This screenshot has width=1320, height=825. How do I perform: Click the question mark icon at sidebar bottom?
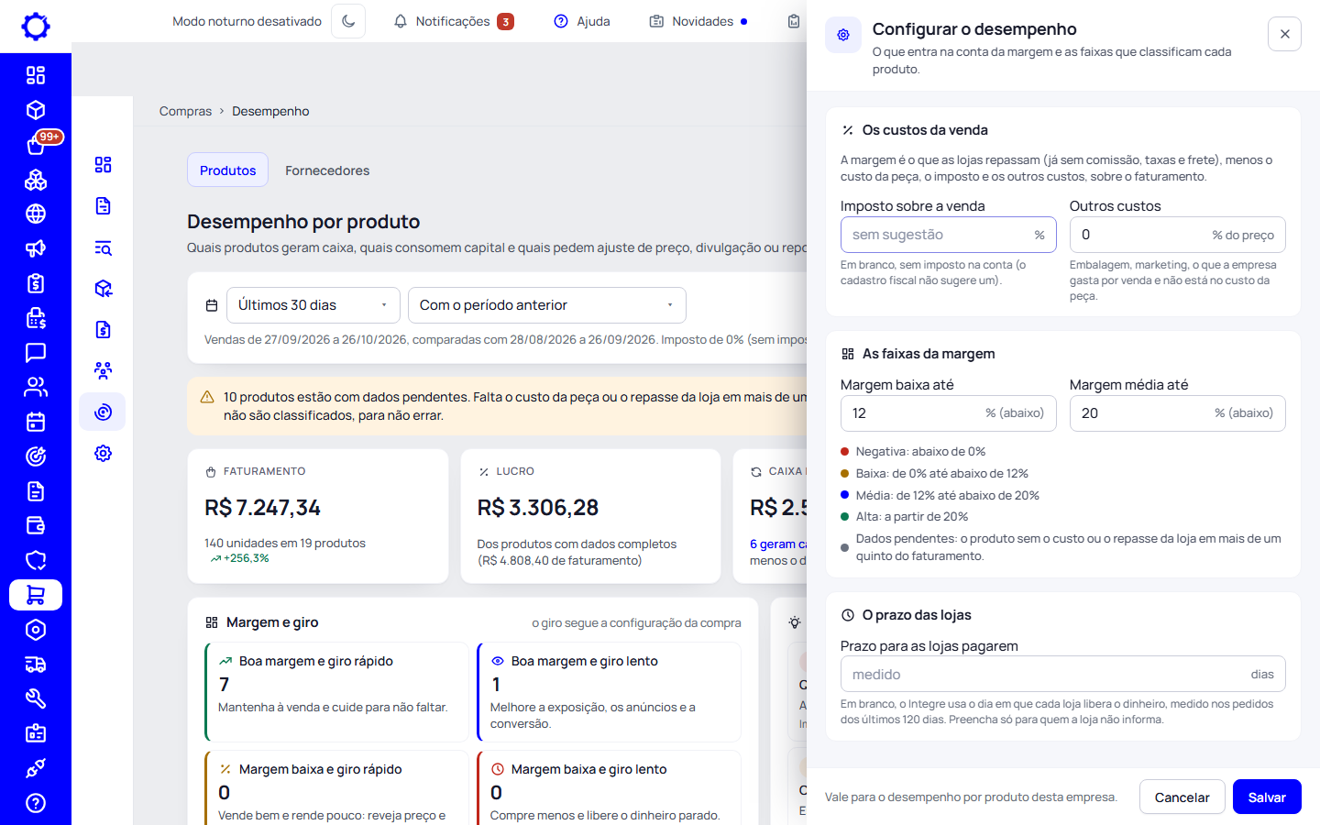click(36, 803)
